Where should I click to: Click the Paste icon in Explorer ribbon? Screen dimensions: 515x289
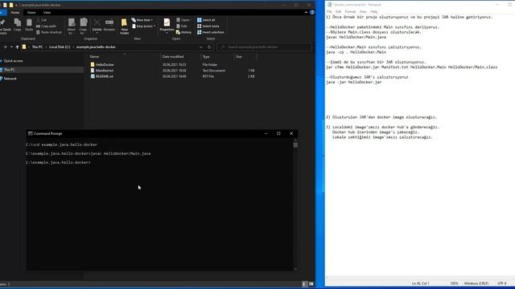(29, 25)
